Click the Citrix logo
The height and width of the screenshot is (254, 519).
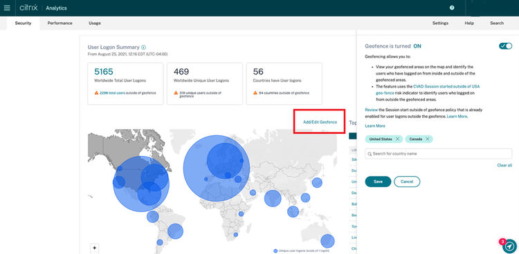point(28,8)
